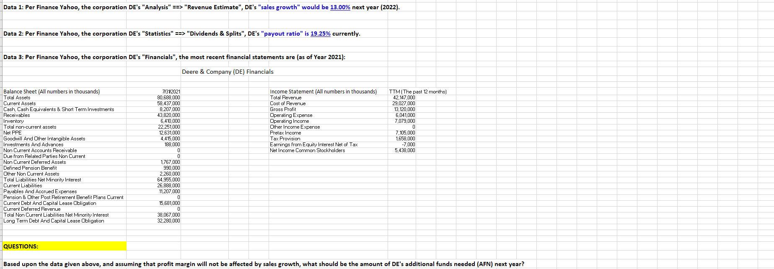Click the 'Investments And Advances' label
This screenshot has height=269, width=774.
pyautogui.click(x=34, y=144)
